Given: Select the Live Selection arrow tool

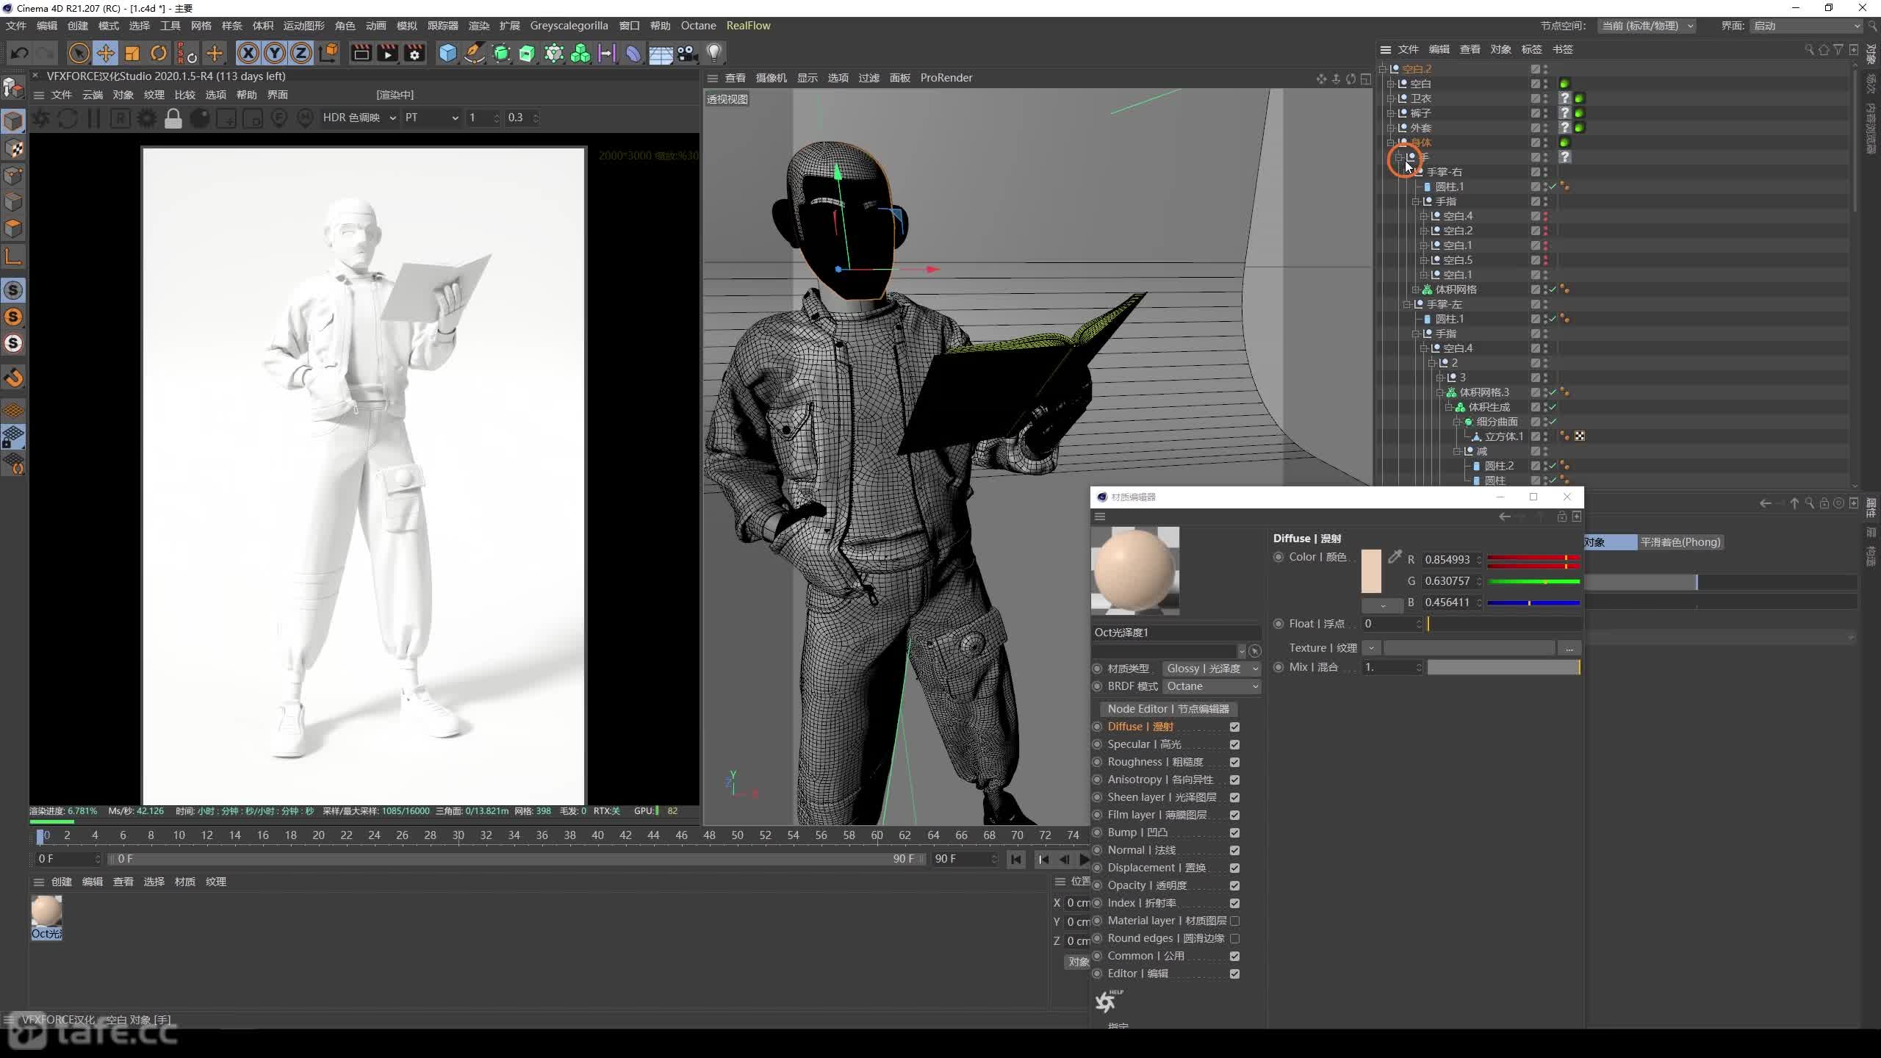Looking at the screenshot, I should (x=79, y=53).
